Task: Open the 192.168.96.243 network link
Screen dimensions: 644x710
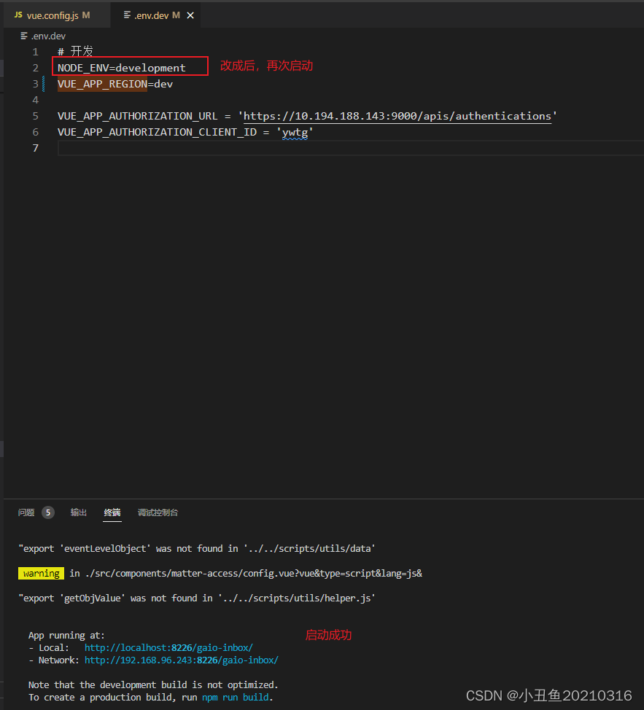Action: point(182,660)
